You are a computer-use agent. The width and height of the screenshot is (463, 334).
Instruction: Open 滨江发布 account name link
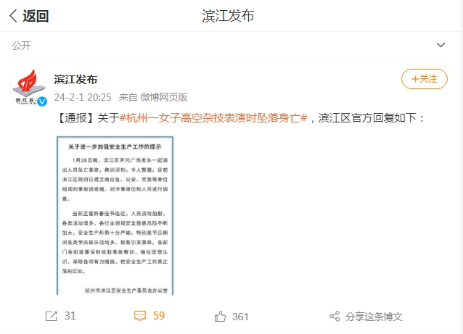76,80
